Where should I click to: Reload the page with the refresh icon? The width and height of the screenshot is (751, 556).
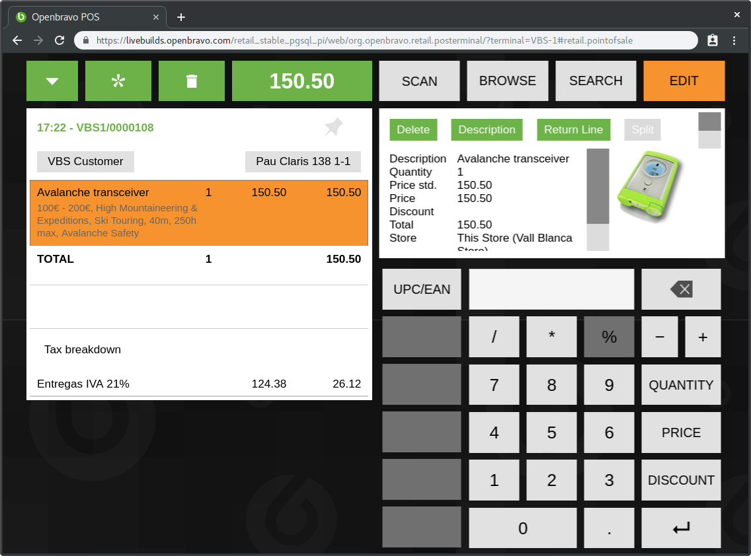59,41
